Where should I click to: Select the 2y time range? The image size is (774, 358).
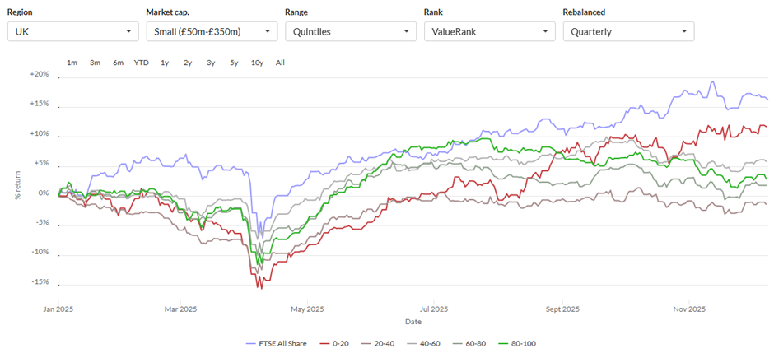(x=188, y=63)
